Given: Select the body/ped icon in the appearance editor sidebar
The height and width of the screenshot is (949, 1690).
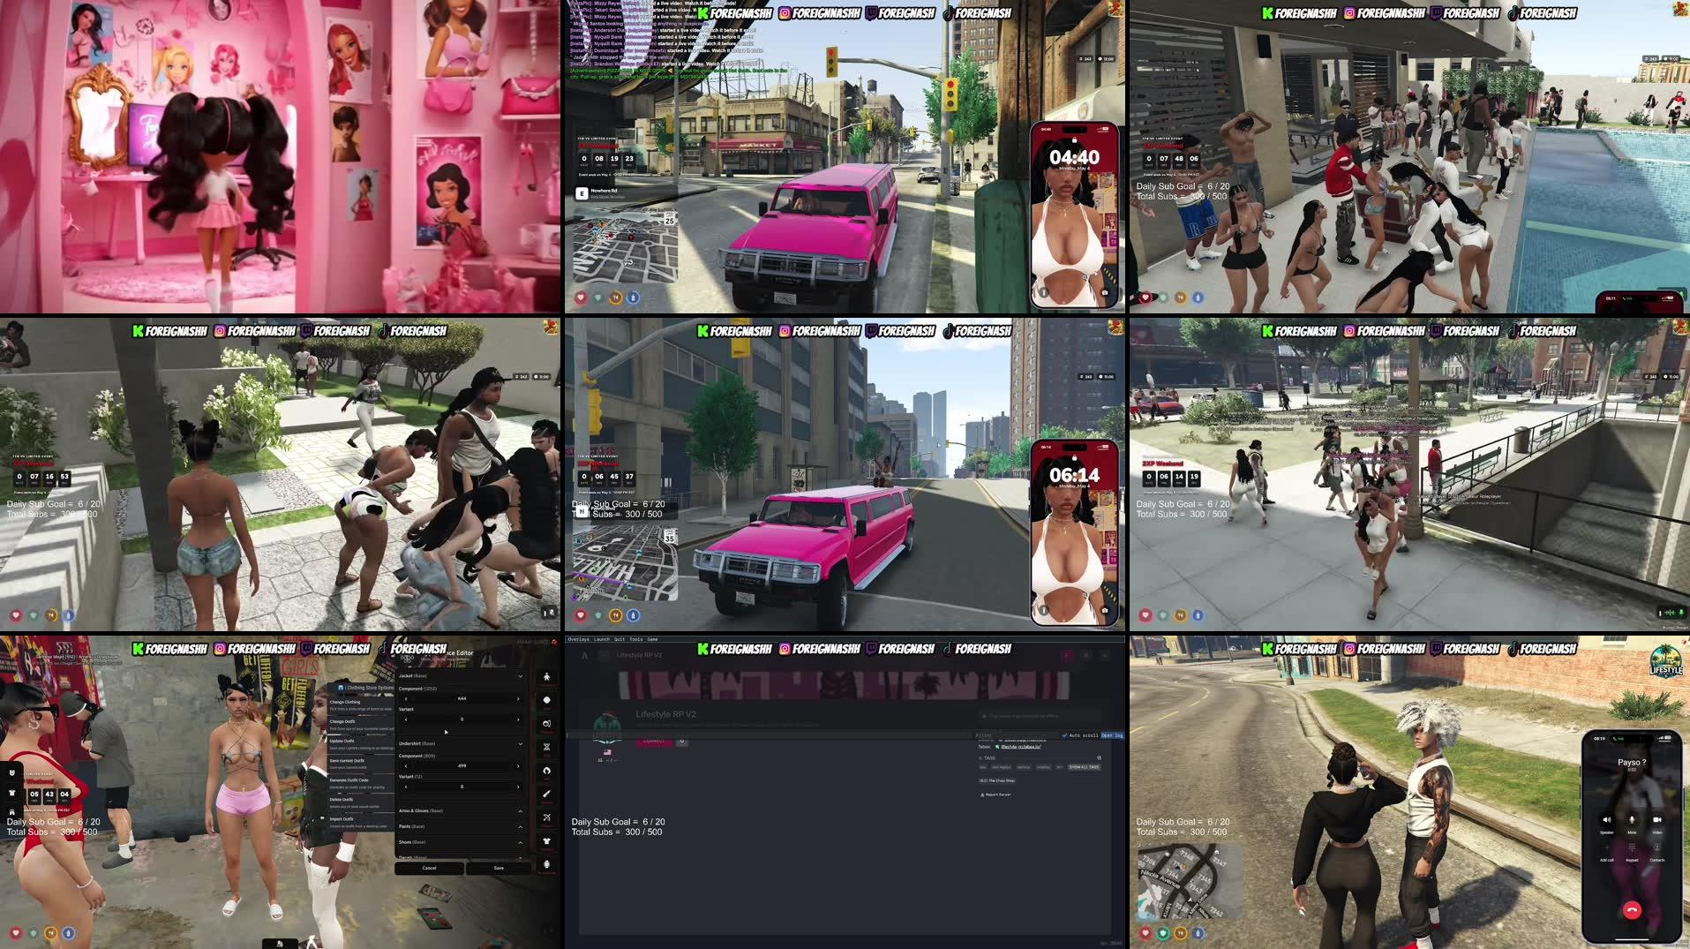Looking at the screenshot, I should coord(546,676).
